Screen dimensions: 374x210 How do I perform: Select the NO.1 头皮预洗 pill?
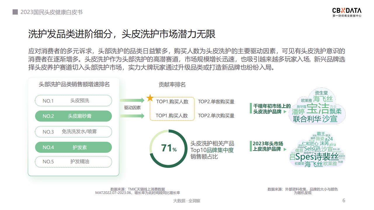[x=73, y=101]
